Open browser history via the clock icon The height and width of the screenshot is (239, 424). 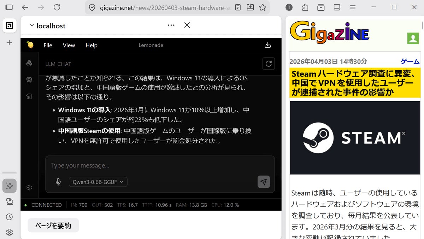(x=9, y=217)
